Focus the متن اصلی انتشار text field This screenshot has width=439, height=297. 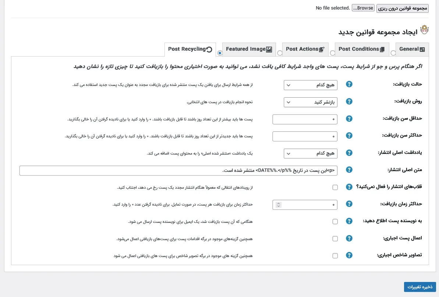pos(178,170)
